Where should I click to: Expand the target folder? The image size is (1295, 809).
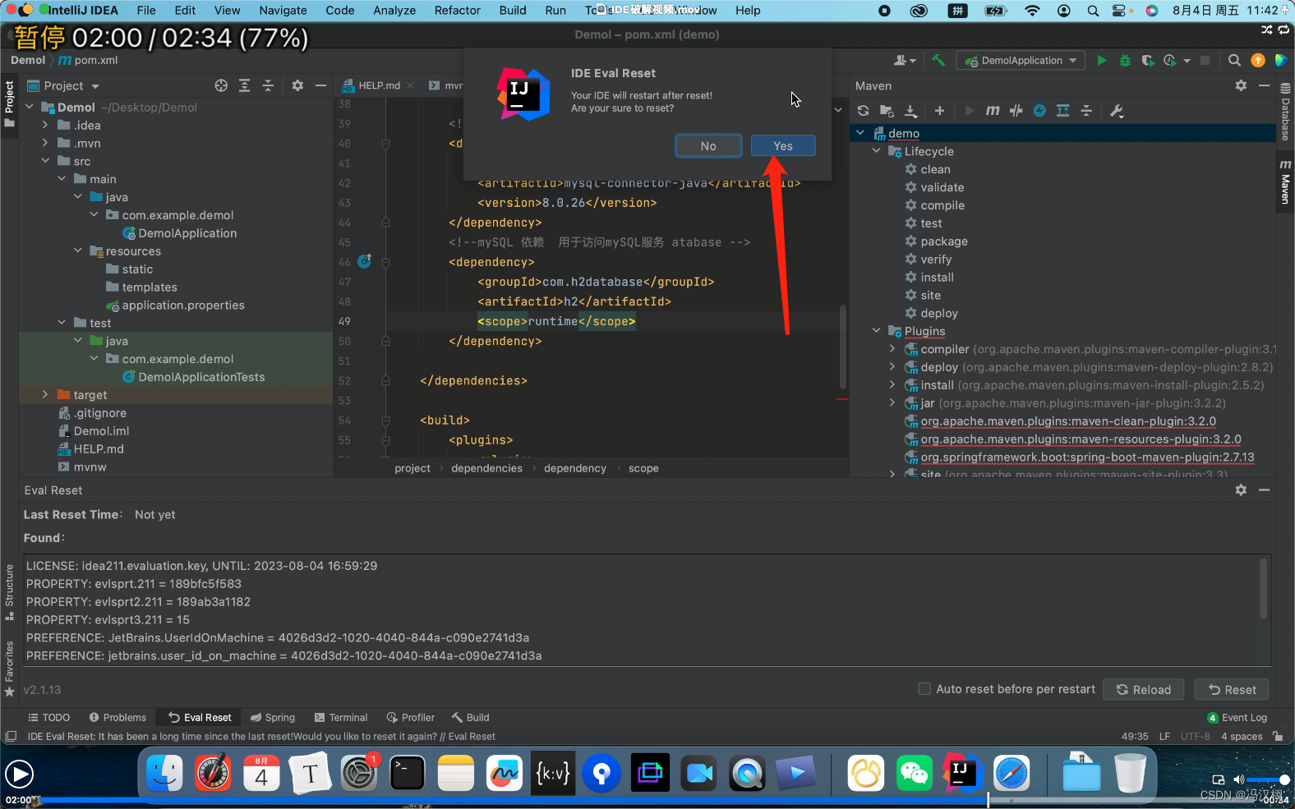pyautogui.click(x=45, y=394)
